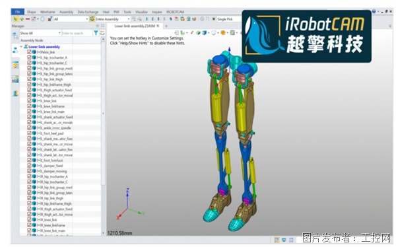Screen dimensions: 396x247
Task: Open the IROBOTCAM ribbon tab
Action: [175, 12]
